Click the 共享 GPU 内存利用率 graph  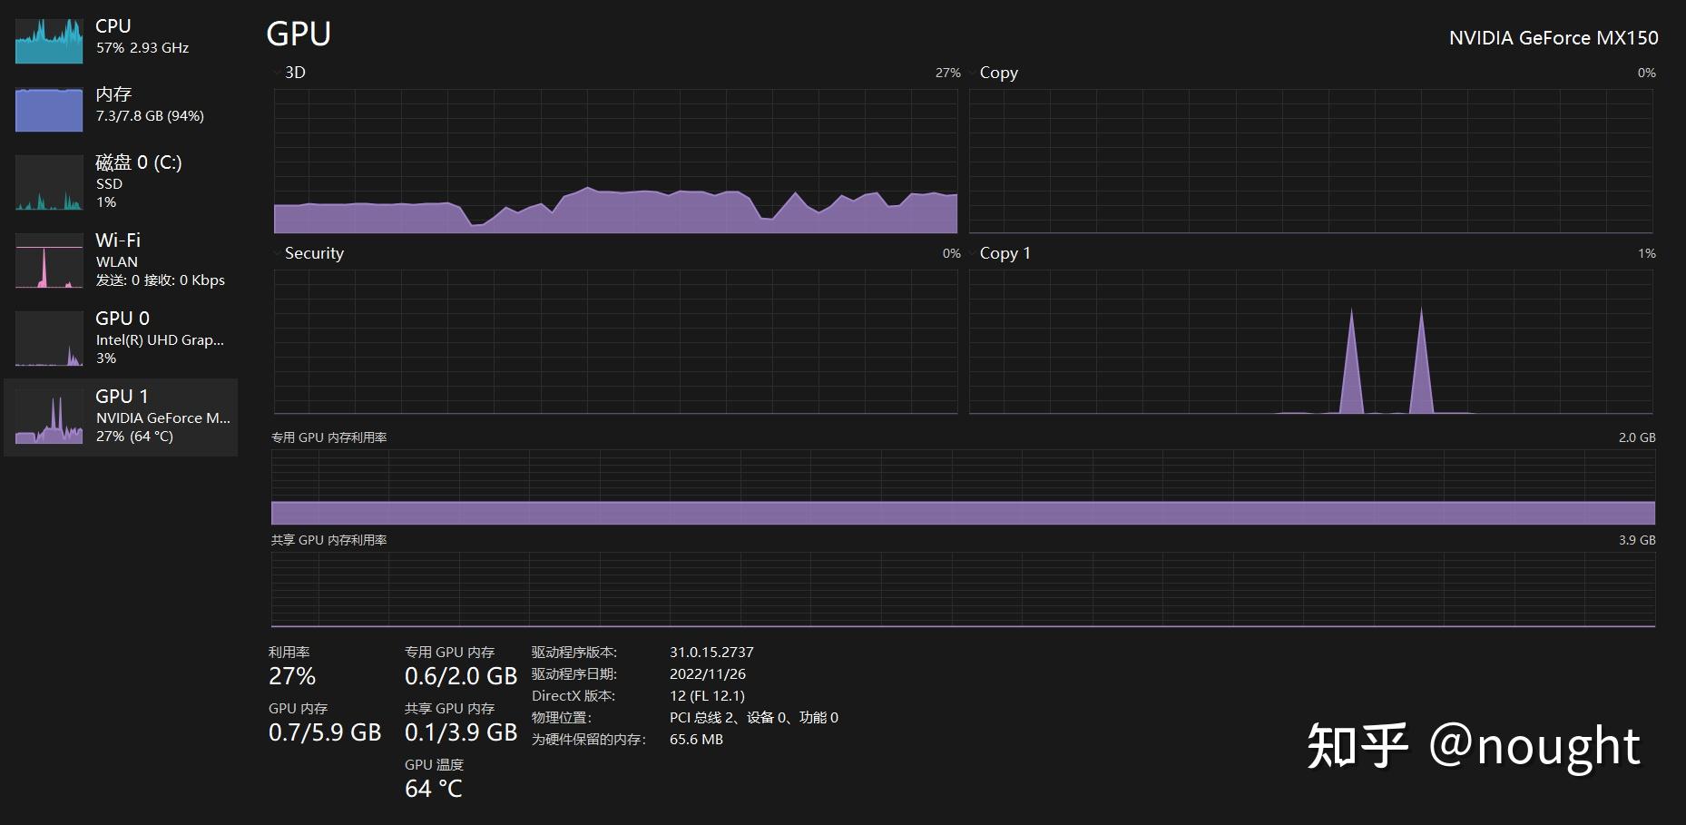click(x=963, y=590)
